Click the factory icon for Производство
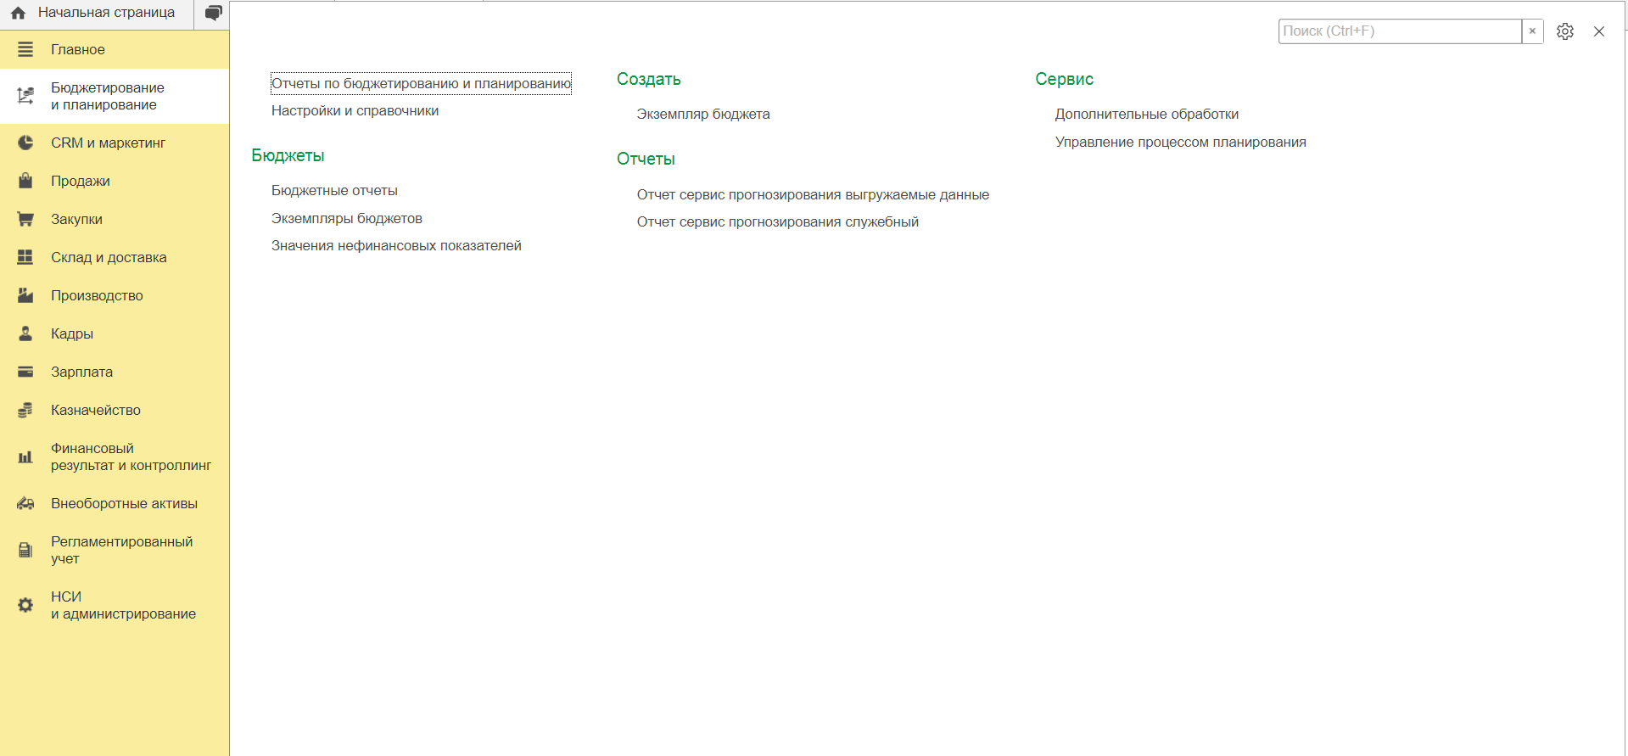 click(x=25, y=295)
